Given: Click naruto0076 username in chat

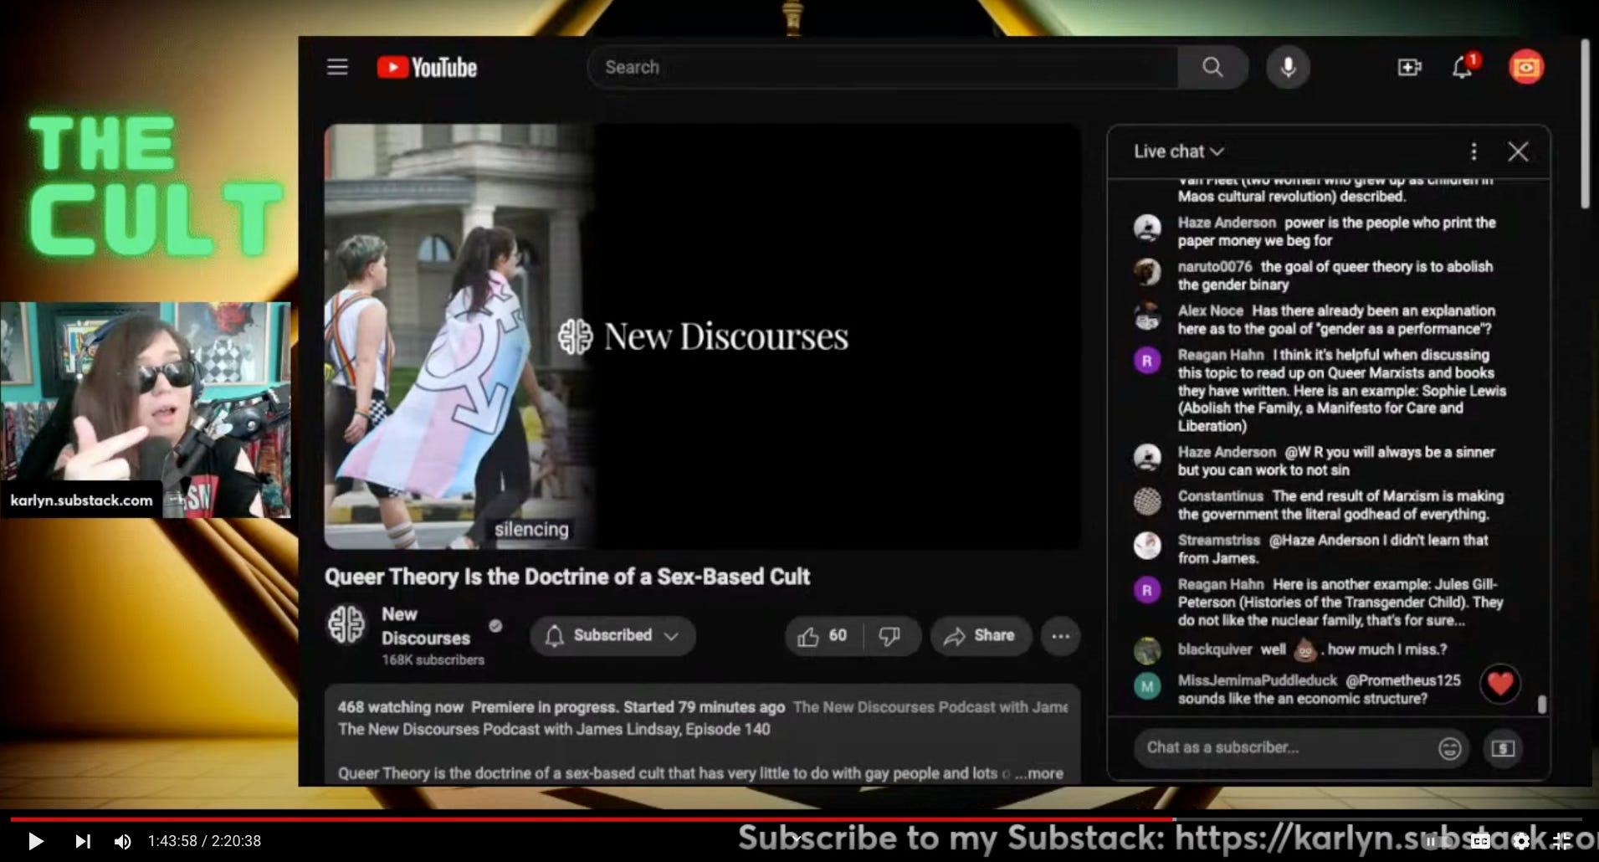Looking at the screenshot, I should [x=1214, y=266].
